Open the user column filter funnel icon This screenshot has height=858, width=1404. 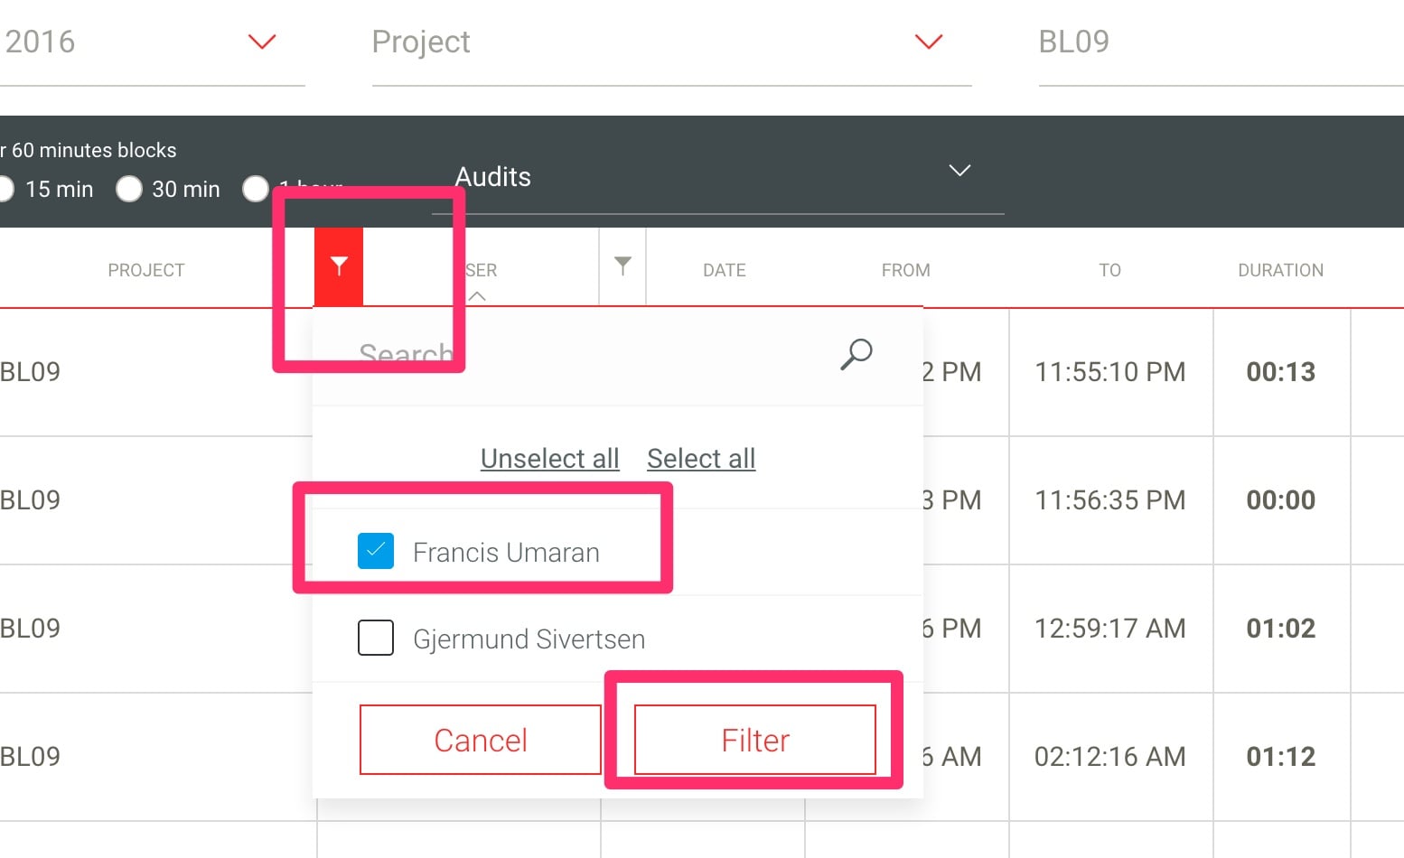622,266
